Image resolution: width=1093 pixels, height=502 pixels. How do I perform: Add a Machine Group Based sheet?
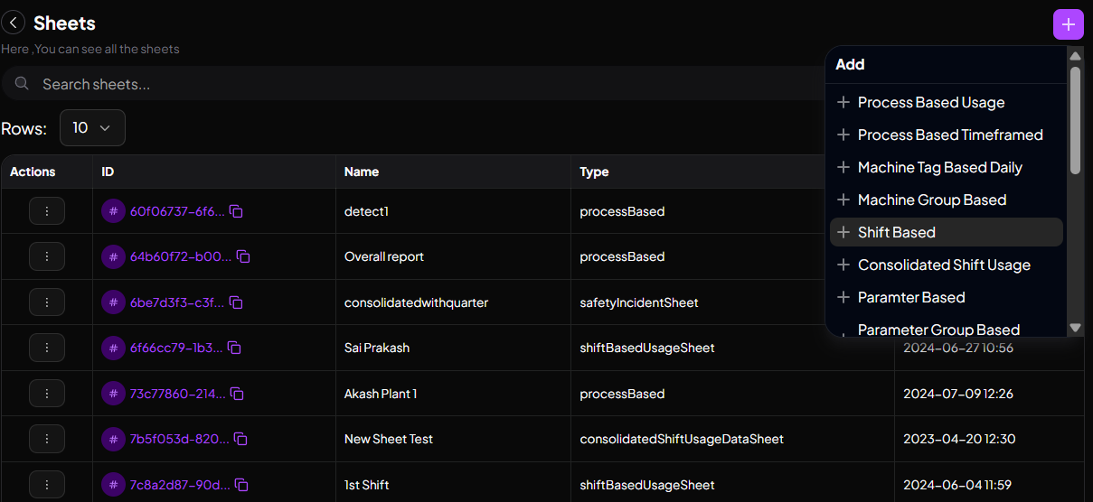(946, 200)
